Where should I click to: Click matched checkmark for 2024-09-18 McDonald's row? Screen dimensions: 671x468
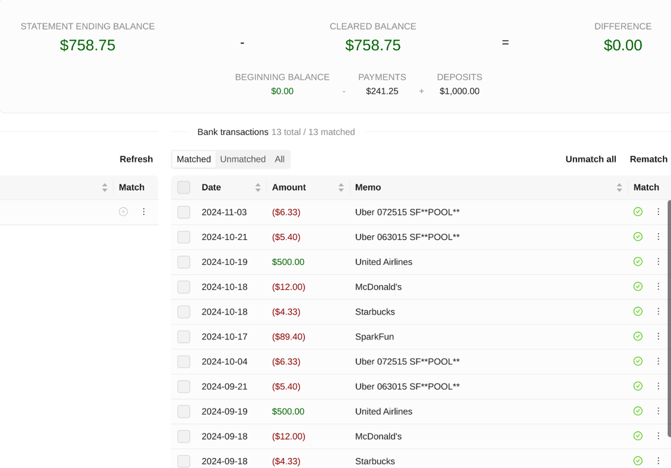(x=638, y=436)
